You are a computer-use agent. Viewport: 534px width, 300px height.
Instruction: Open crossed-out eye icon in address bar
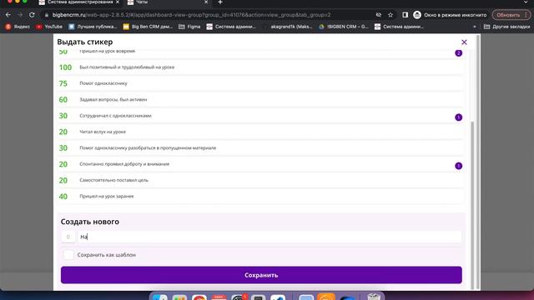click(x=378, y=15)
